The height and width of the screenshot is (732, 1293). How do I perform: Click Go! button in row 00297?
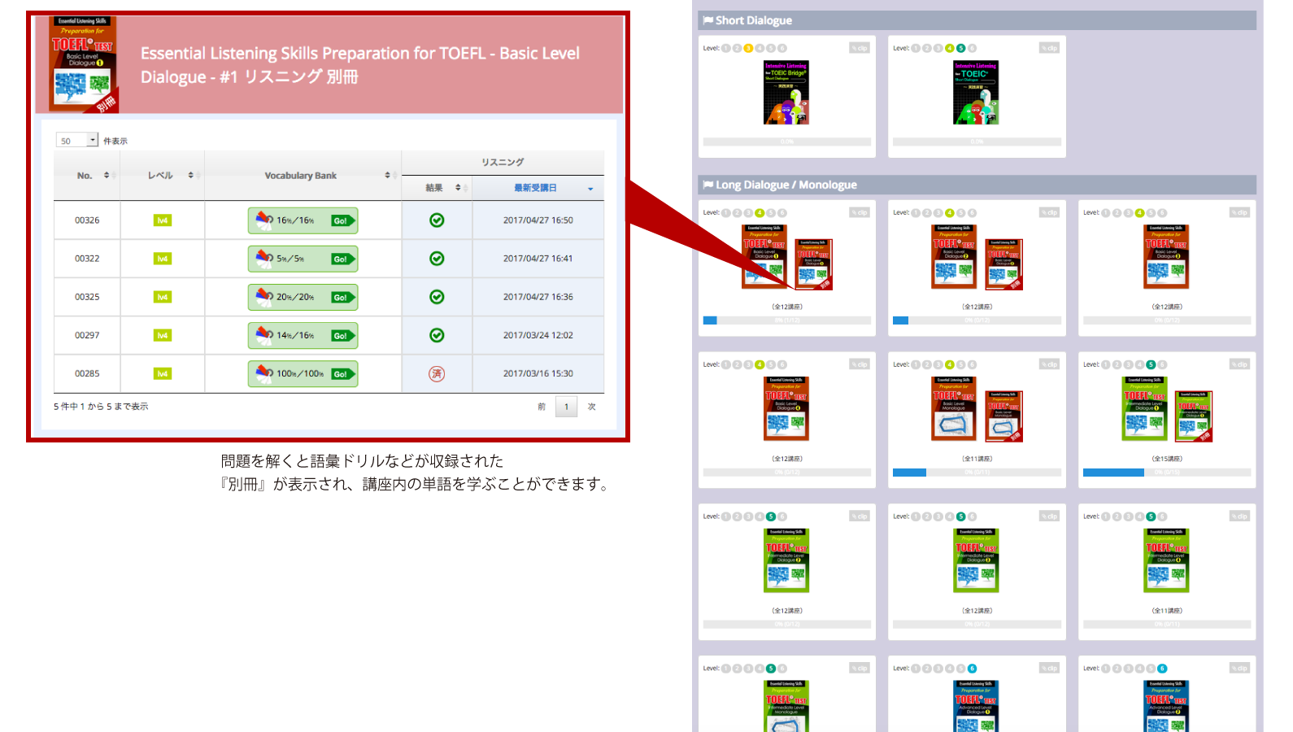coord(343,335)
